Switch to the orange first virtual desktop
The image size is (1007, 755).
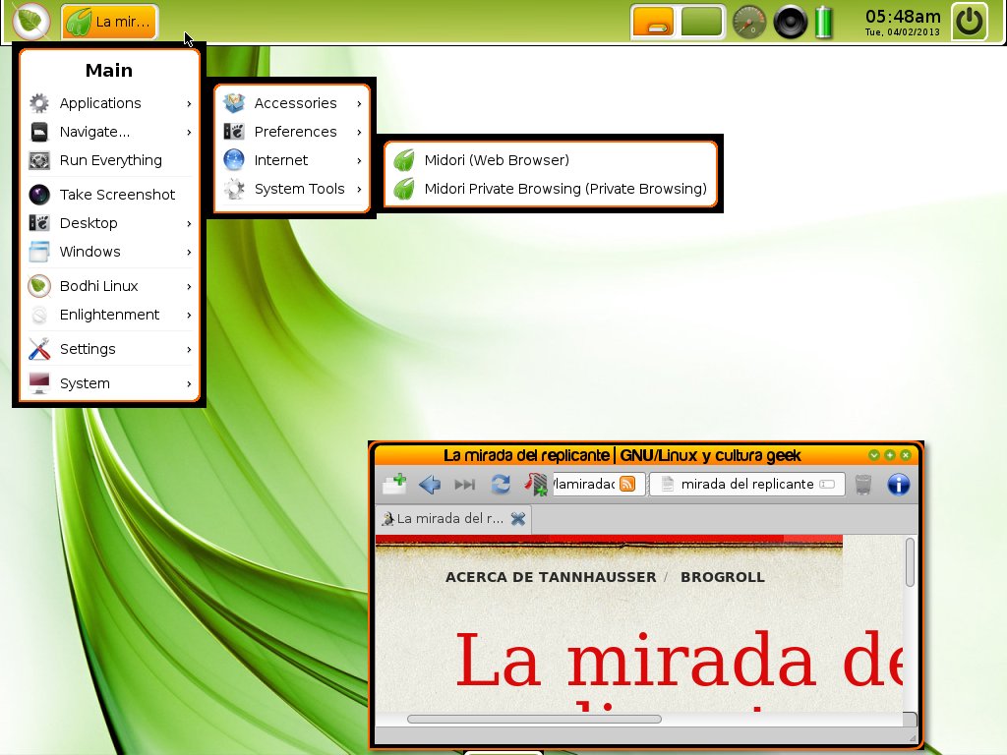tap(653, 22)
